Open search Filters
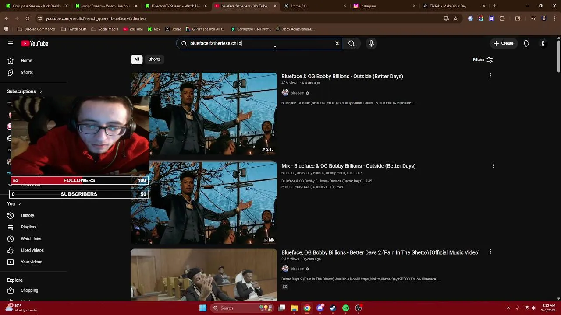 click(x=483, y=59)
